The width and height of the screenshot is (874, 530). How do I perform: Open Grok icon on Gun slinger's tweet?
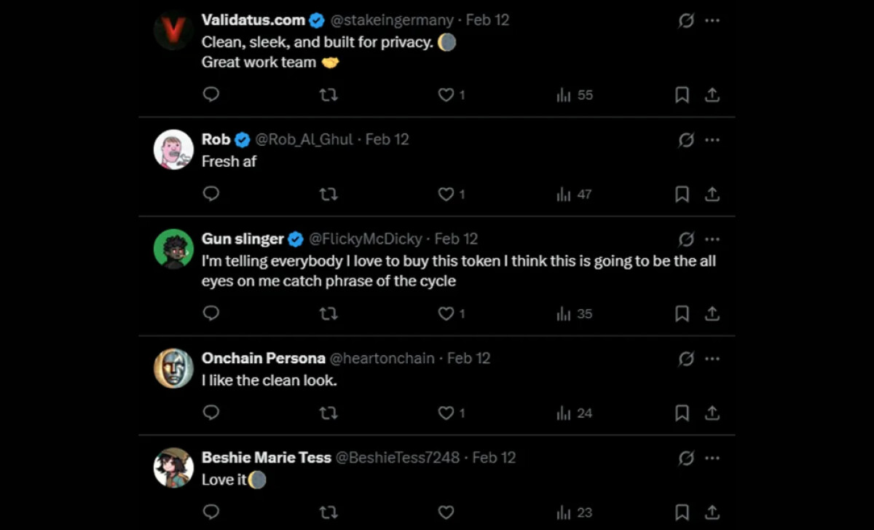pos(686,239)
